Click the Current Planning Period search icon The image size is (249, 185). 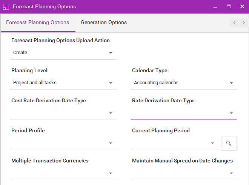coord(229,143)
